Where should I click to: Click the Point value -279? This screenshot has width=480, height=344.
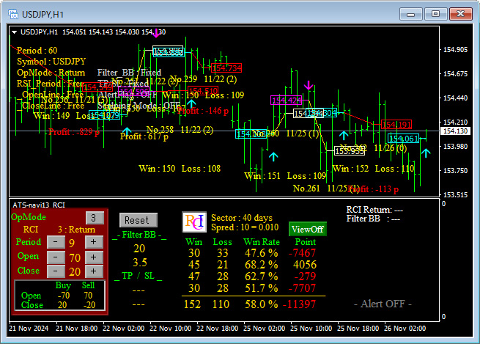click(305, 277)
